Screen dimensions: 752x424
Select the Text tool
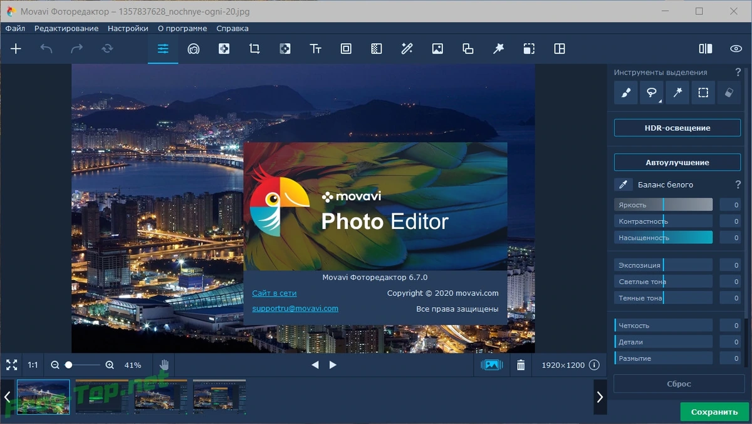click(x=315, y=49)
